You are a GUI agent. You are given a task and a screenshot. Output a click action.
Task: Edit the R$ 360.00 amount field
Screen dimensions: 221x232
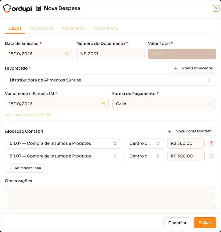[186, 143]
